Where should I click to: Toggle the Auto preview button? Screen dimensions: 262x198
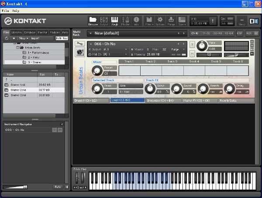(x=58, y=187)
